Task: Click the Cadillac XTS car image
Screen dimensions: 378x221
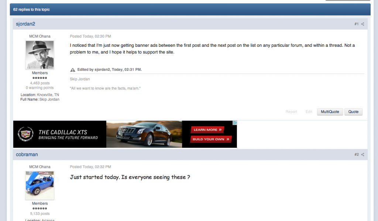Action: (144, 134)
